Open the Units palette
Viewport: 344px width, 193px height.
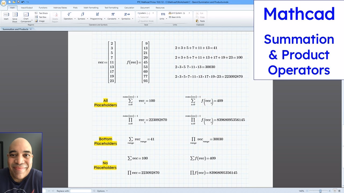point(163,16)
